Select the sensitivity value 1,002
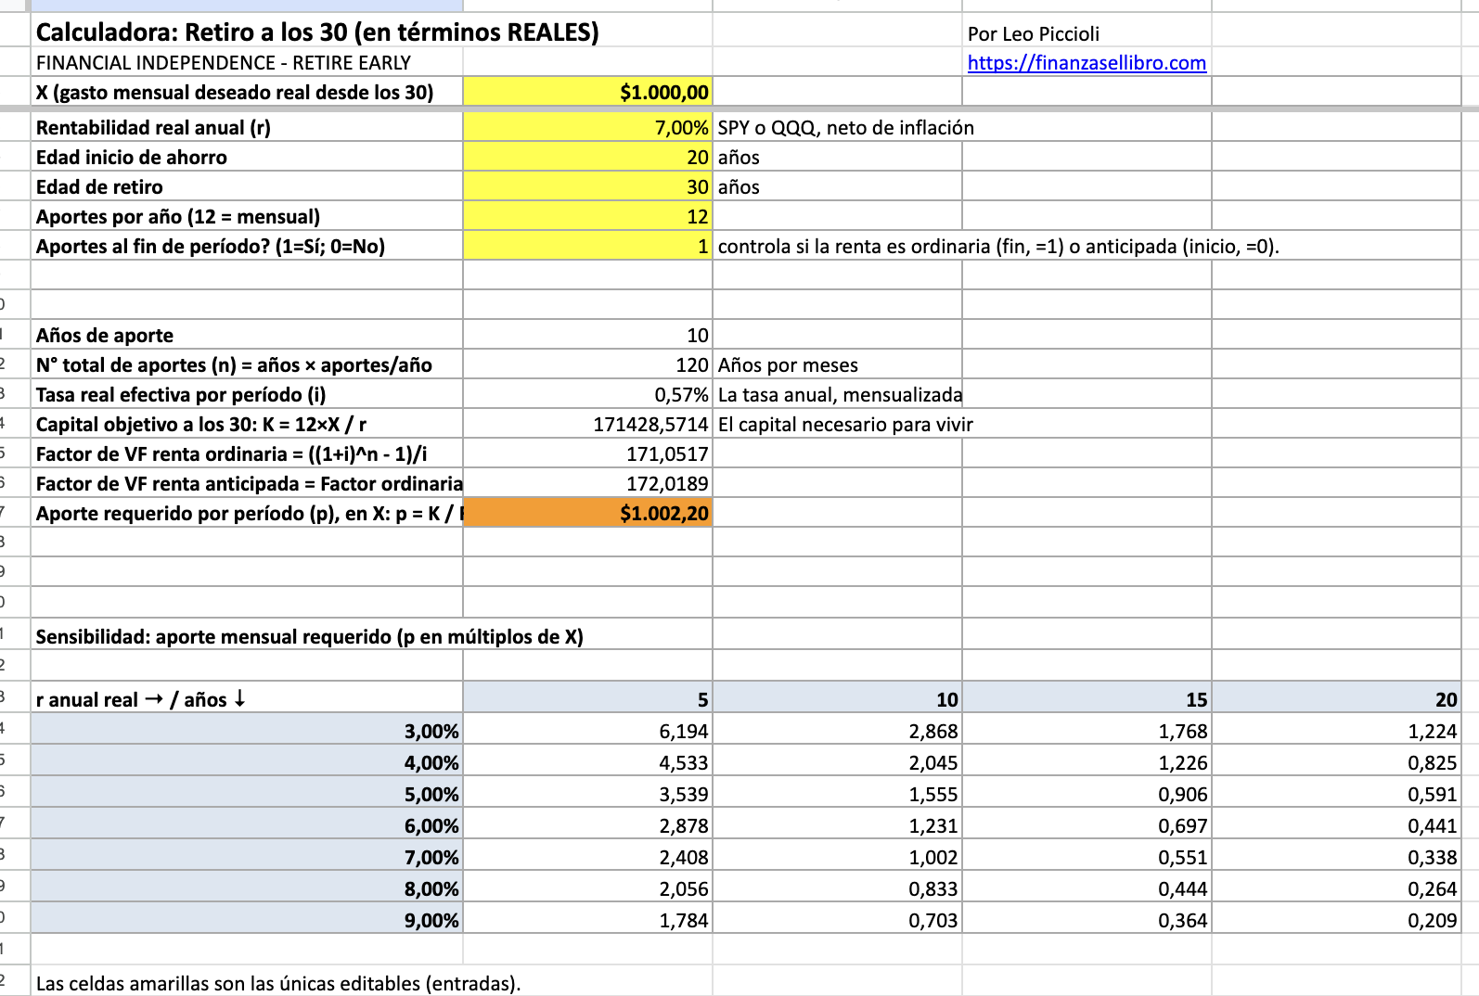Viewport: 1479px width, 996px height. coord(837,856)
